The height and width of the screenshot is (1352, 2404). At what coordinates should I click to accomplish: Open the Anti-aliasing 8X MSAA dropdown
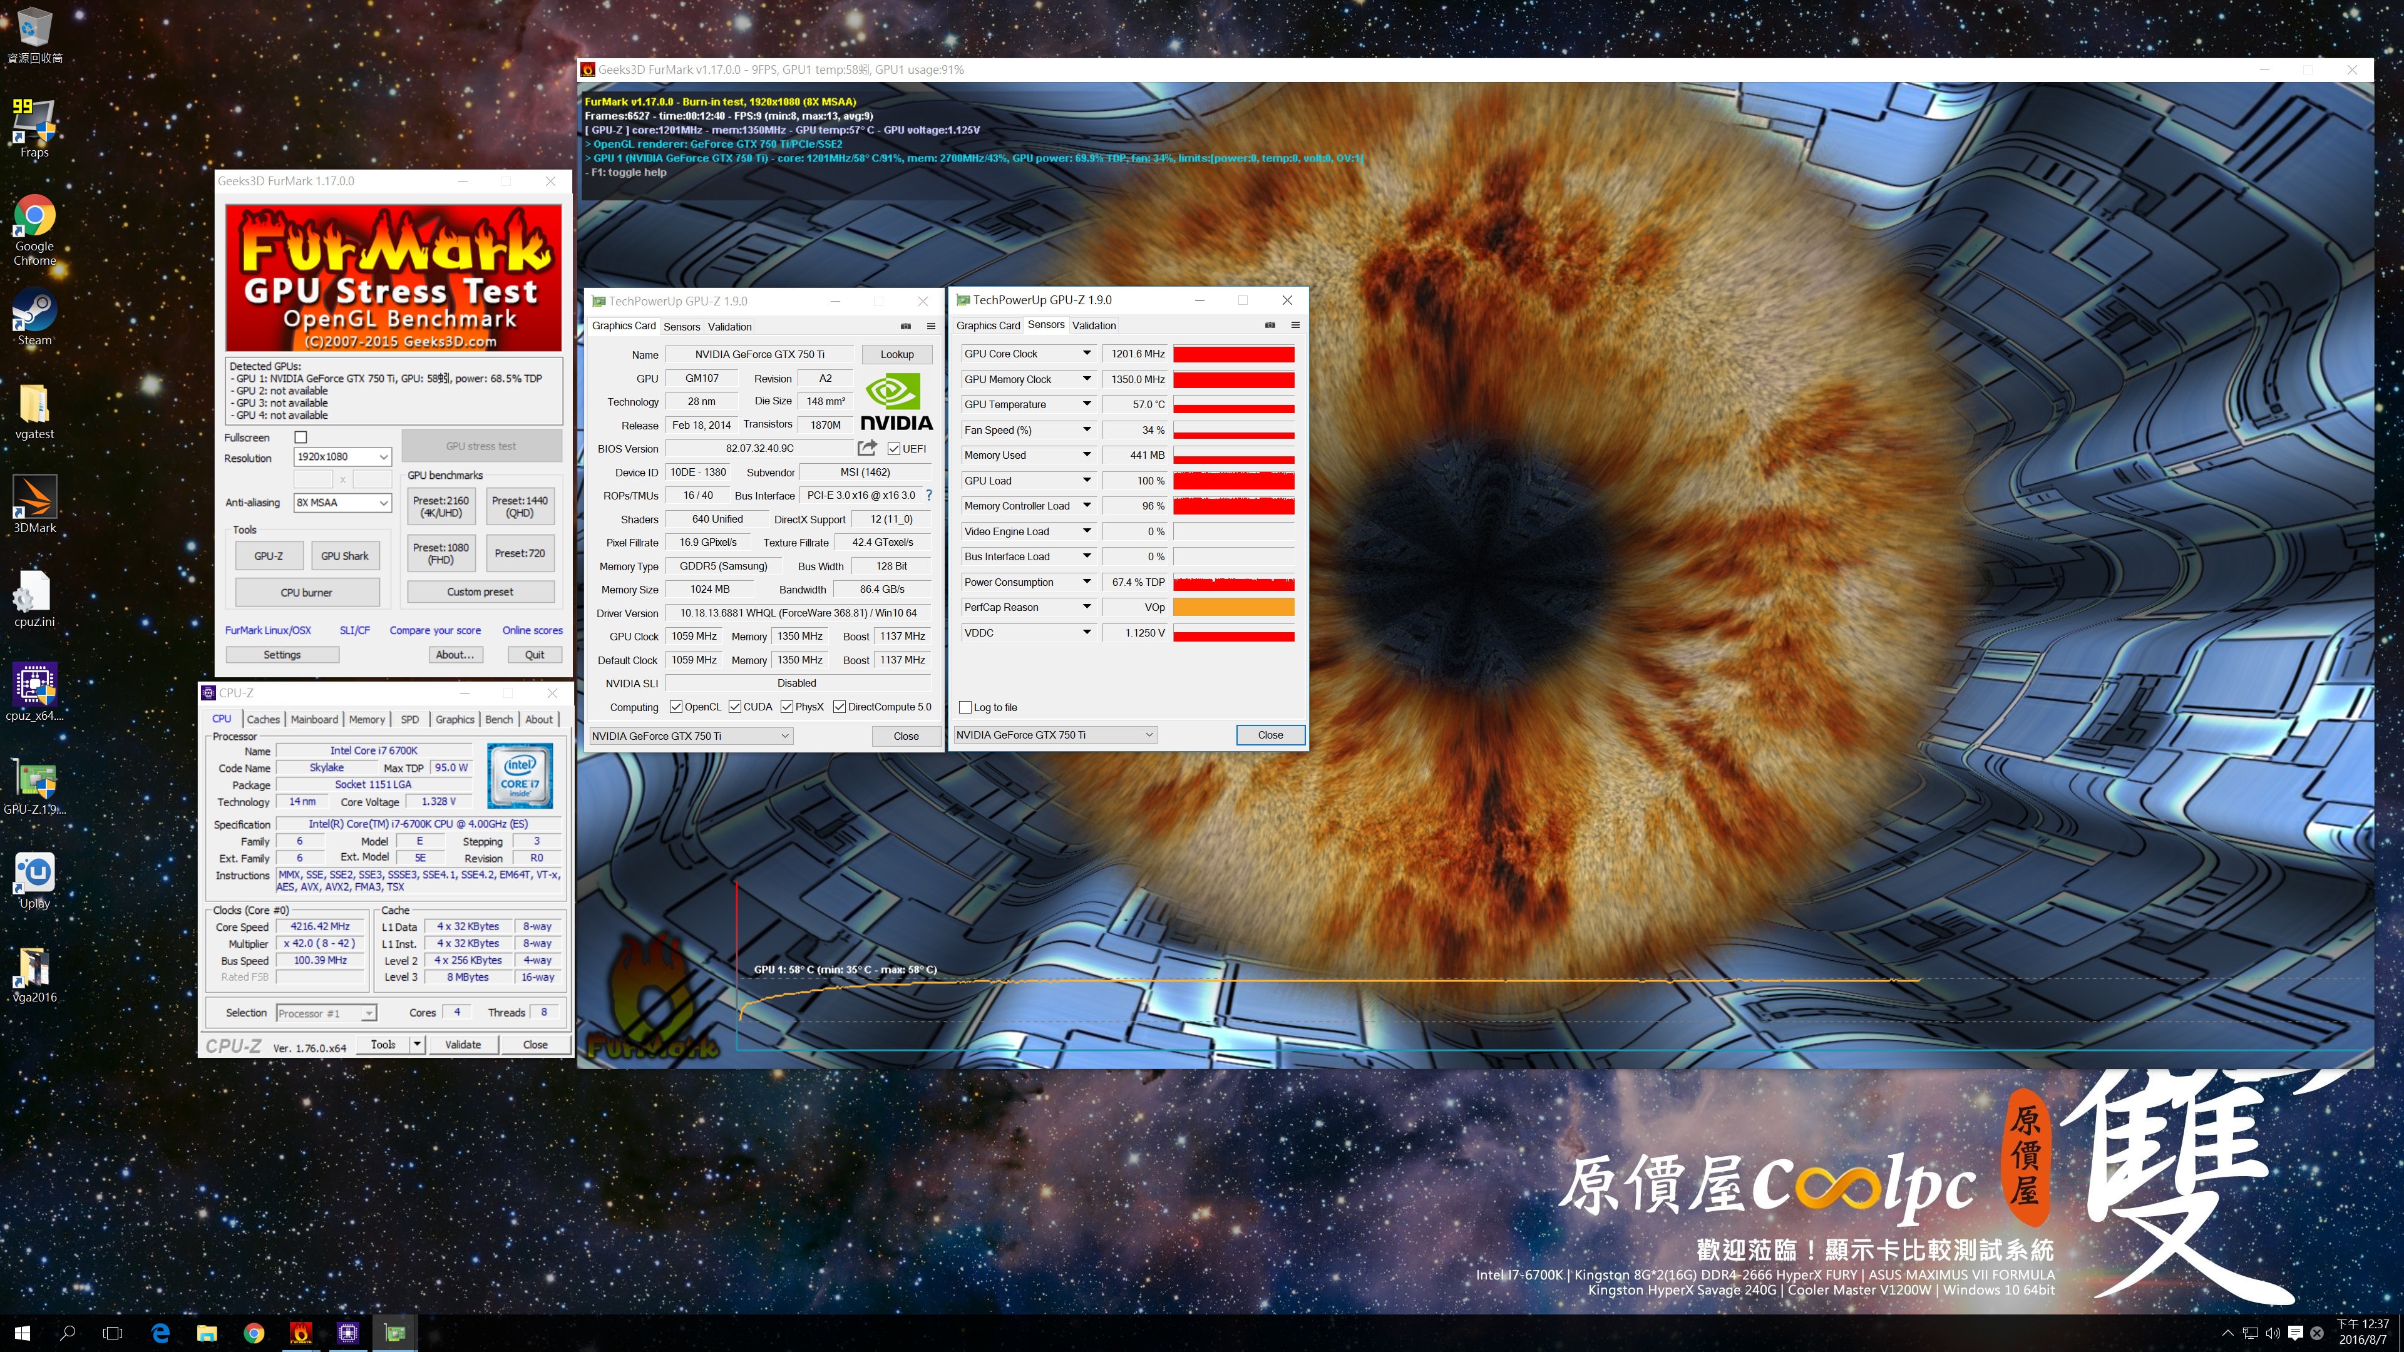[x=342, y=503]
